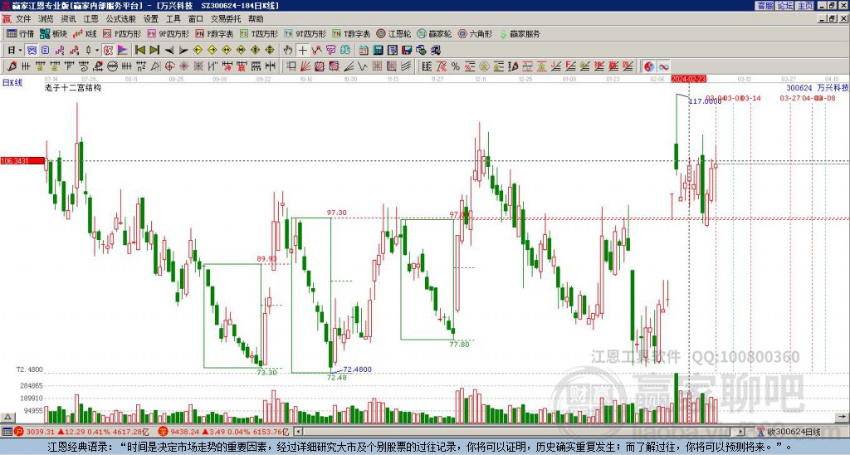Click the 72.4800 axis price label
The width and height of the screenshot is (850, 455).
tap(30, 369)
